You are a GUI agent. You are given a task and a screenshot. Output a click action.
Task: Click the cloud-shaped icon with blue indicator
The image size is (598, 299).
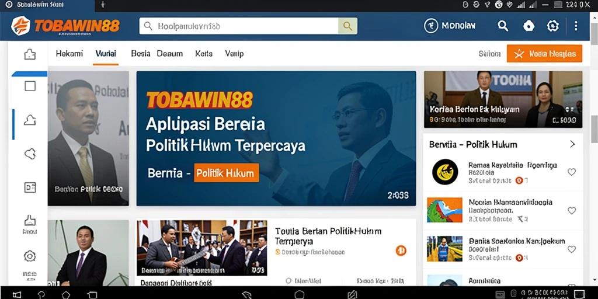30,120
